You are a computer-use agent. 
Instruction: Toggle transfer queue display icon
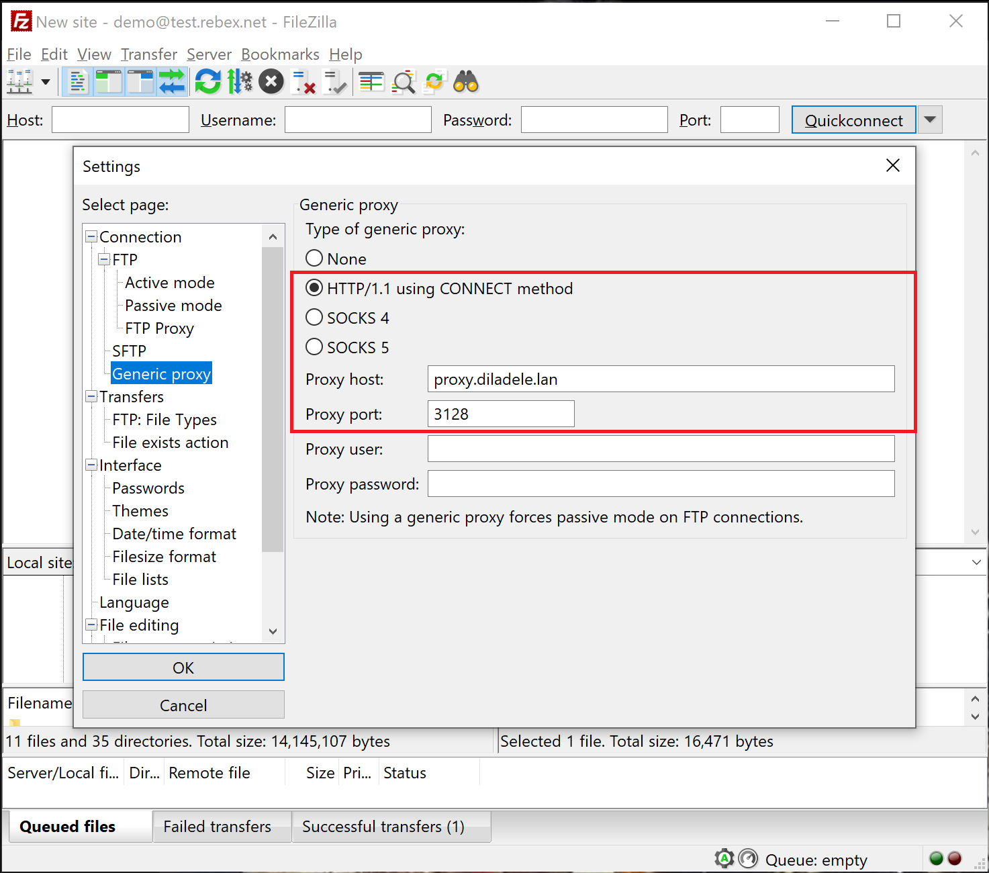pyautogui.click(x=172, y=82)
